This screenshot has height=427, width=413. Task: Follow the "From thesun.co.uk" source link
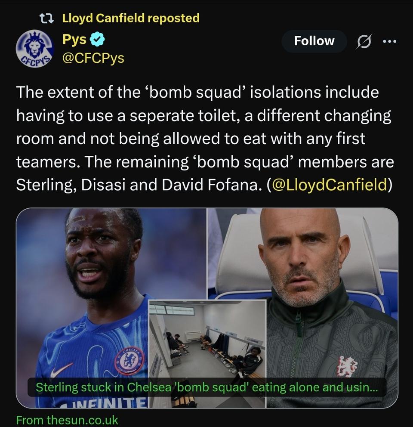(x=67, y=420)
